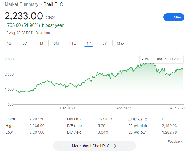Screen dimensions: 190x156
Task: Click the Open value 2,207.50
Action: [37, 119]
